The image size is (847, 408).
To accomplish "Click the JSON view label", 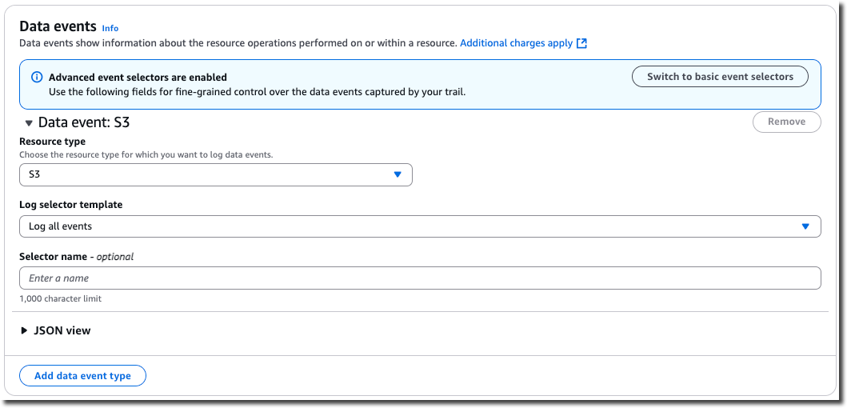I will [x=62, y=330].
